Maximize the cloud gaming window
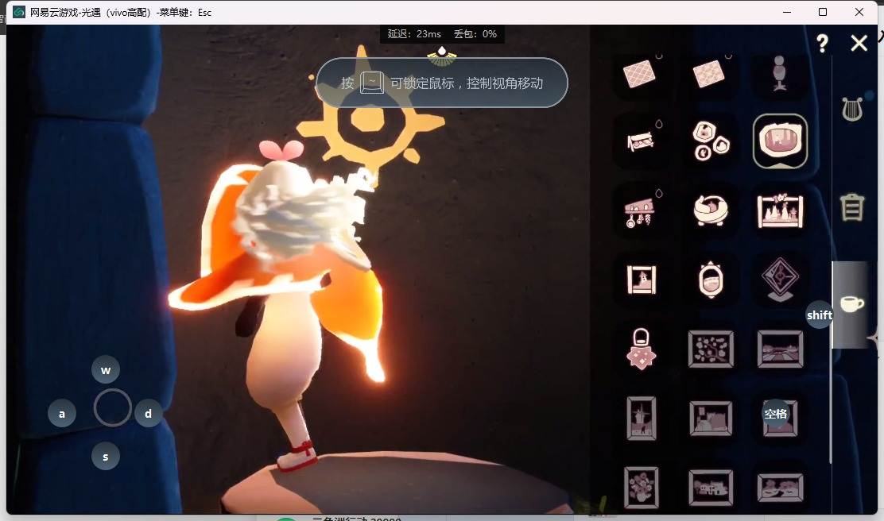This screenshot has height=521, width=884. pyautogui.click(x=823, y=12)
